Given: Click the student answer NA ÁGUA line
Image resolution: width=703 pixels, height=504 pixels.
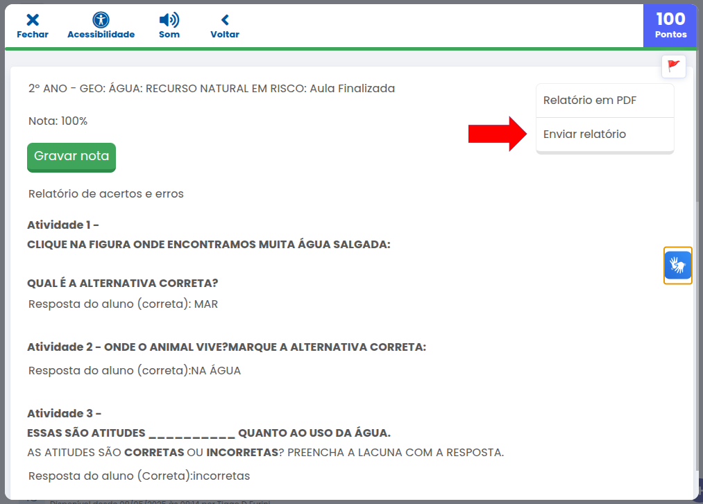Looking at the screenshot, I should tap(134, 371).
